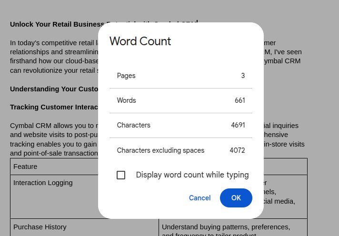The width and height of the screenshot is (339, 236).
Task: Click the page count value 3
Action: (243, 76)
